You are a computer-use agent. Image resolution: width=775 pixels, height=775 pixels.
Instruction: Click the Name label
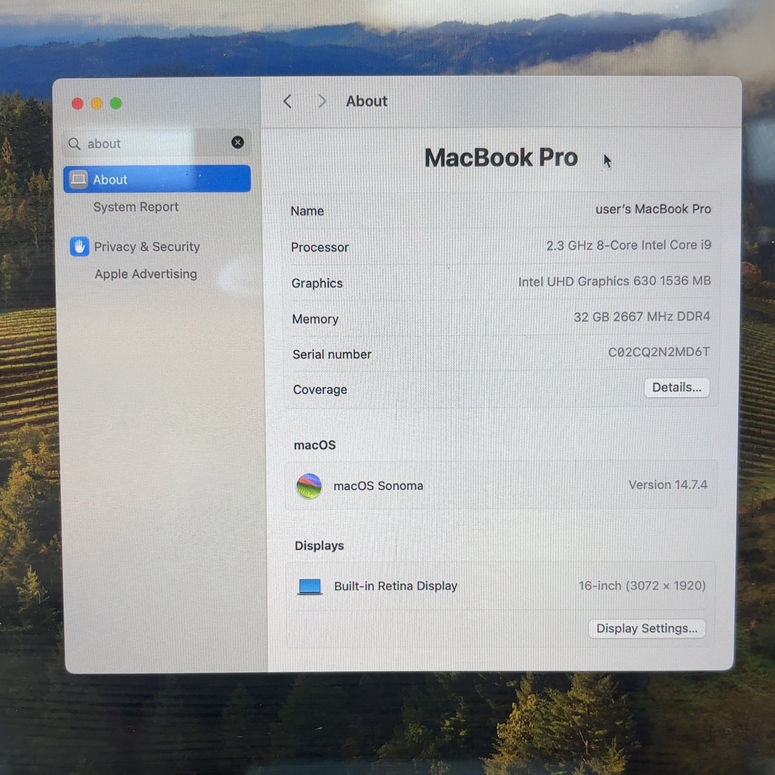pos(307,211)
